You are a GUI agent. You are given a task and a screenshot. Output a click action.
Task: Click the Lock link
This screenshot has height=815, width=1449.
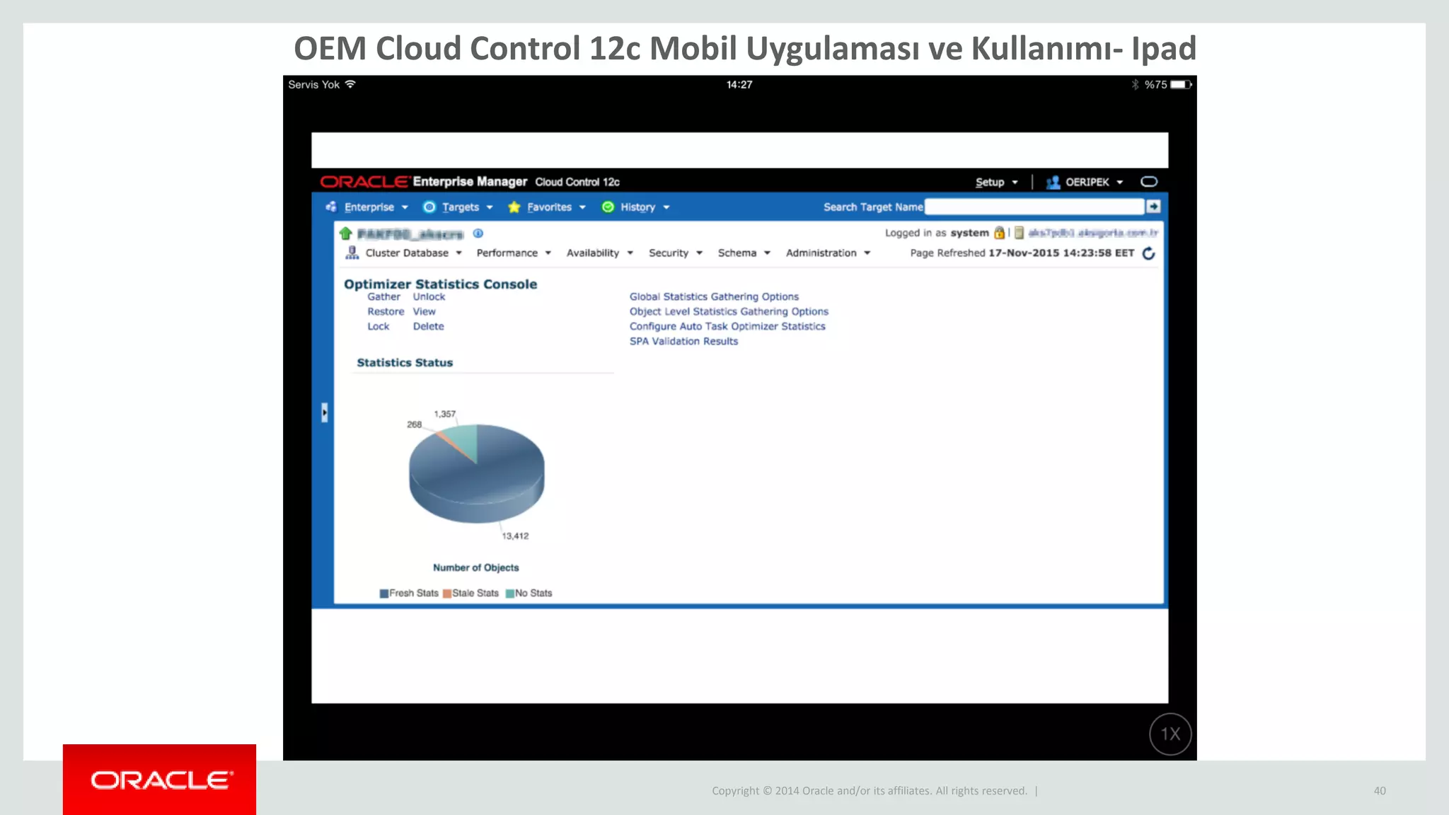tap(378, 326)
